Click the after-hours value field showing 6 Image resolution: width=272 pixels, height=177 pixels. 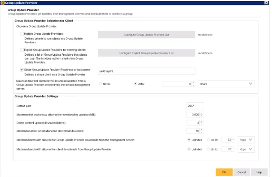(177, 84)
